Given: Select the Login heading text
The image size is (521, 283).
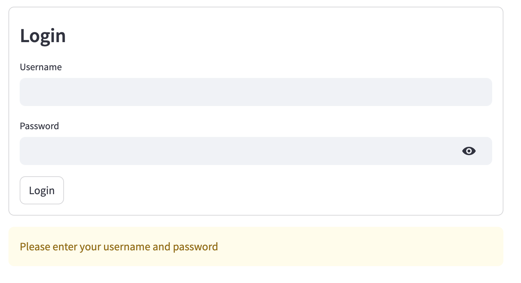Looking at the screenshot, I should (x=43, y=36).
